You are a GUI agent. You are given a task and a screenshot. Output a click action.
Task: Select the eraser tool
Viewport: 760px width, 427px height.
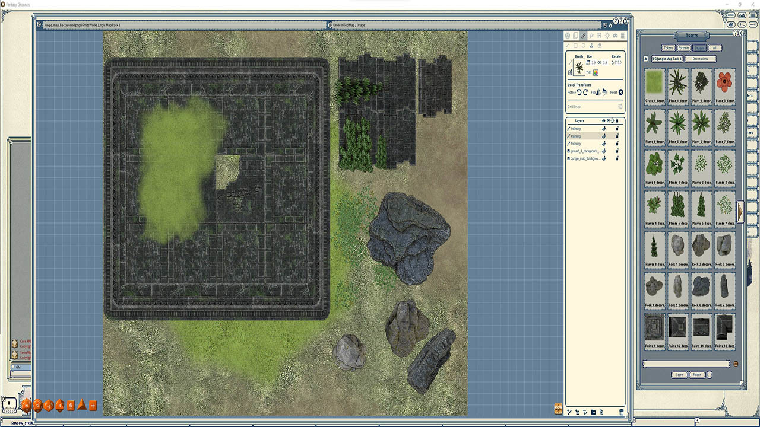click(x=600, y=45)
